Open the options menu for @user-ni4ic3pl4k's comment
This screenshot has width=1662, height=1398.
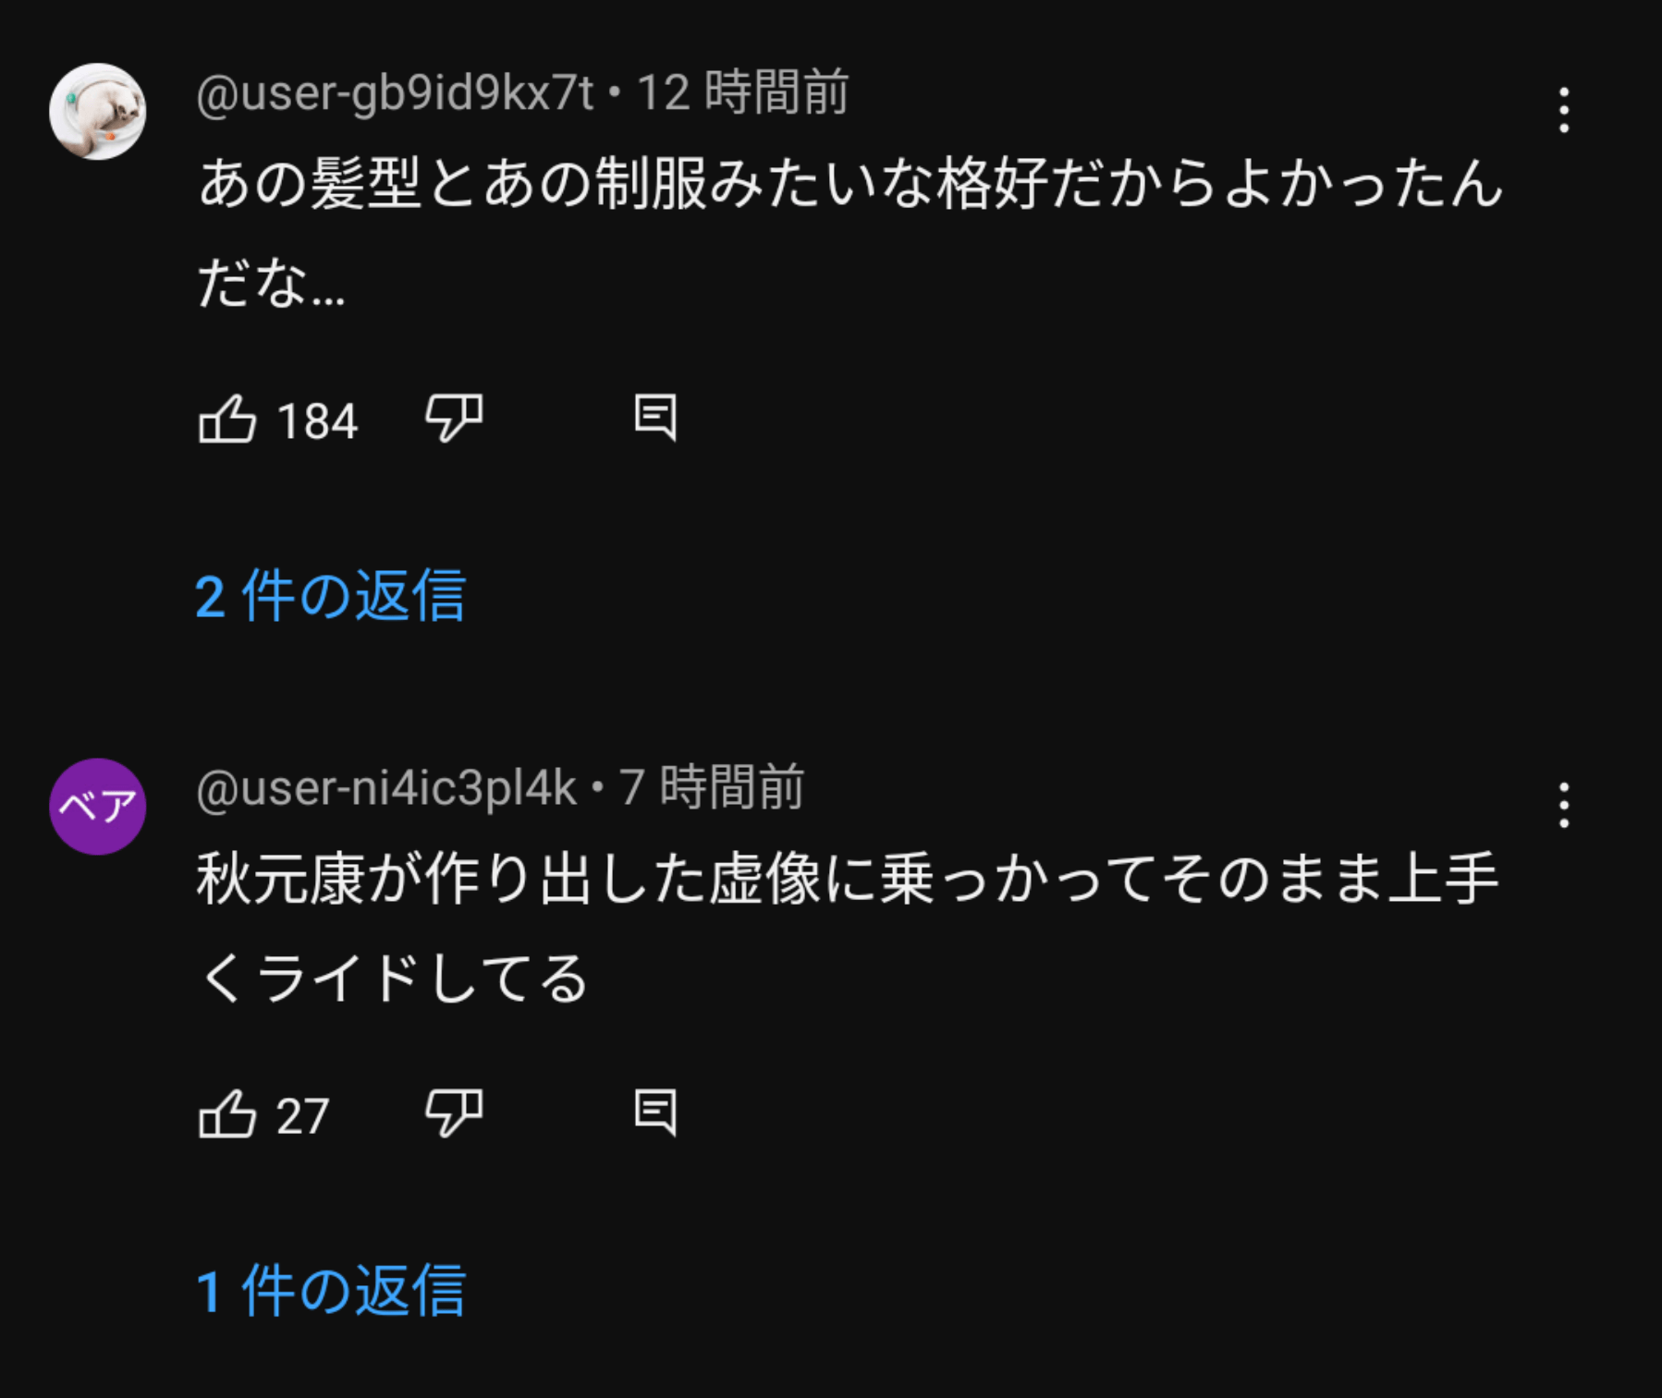pos(1563,806)
